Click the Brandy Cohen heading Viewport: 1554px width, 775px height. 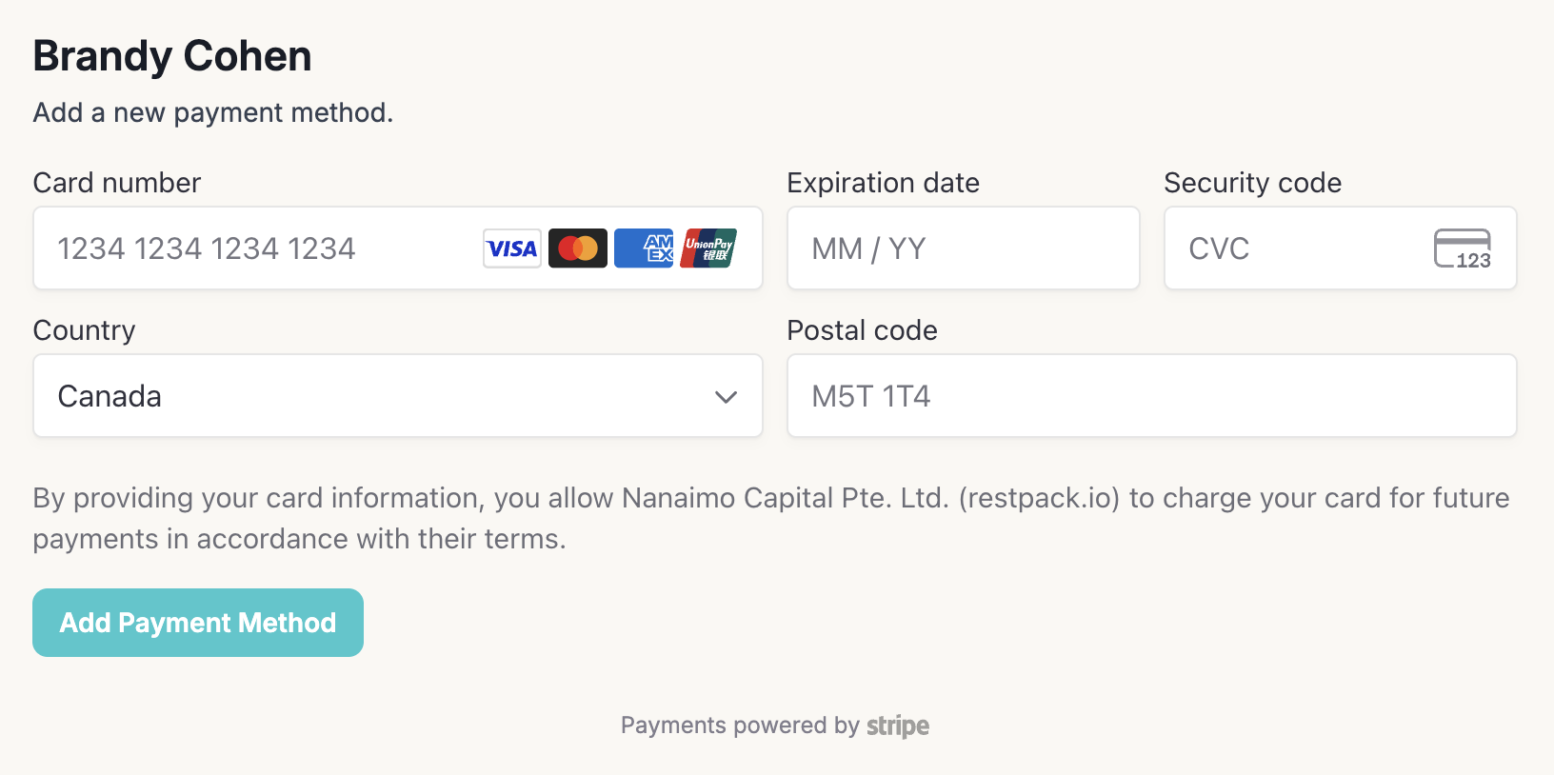pos(172,56)
